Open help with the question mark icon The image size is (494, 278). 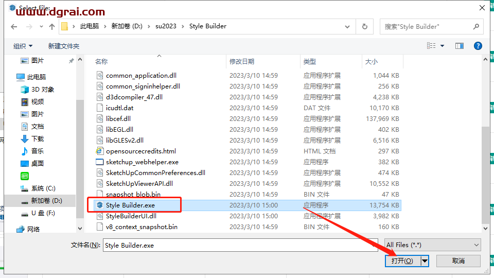pyautogui.click(x=478, y=46)
